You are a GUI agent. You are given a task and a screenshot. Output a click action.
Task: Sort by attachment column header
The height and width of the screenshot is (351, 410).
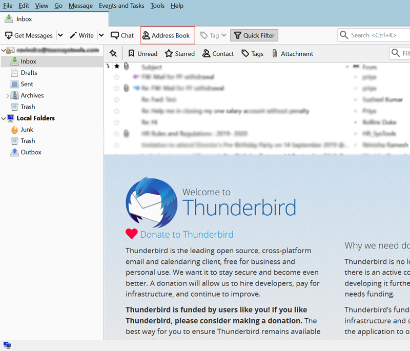point(126,67)
